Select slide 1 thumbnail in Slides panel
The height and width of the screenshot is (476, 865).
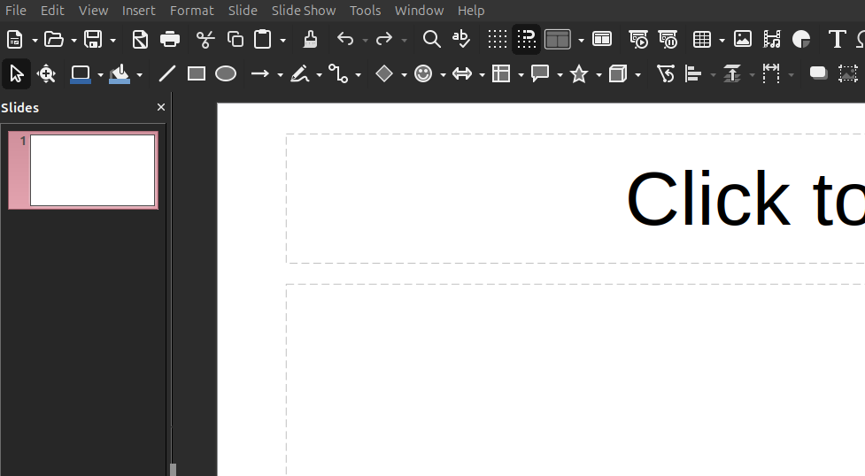click(x=92, y=170)
